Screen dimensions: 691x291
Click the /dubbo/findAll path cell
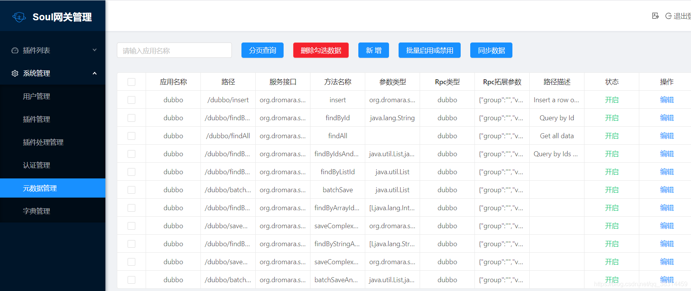click(228, 136)
